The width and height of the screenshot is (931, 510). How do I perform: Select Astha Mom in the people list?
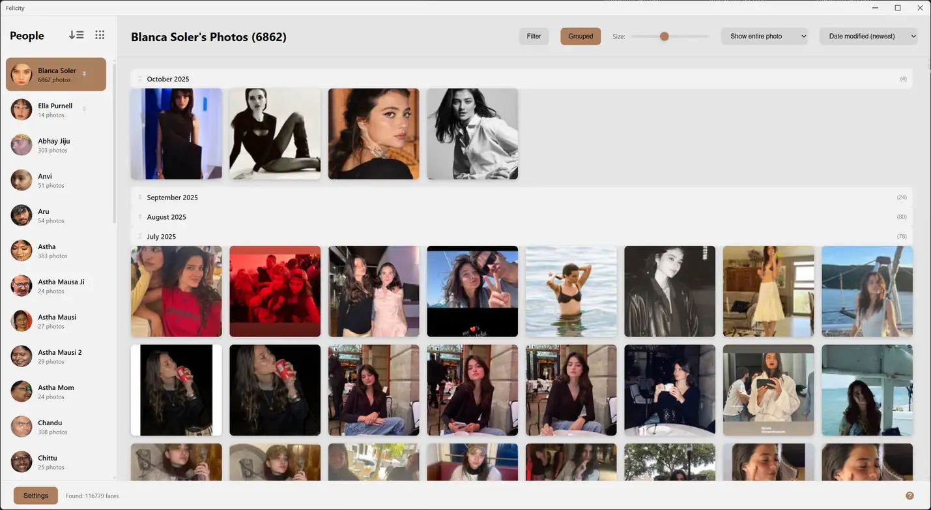pyautogui.click(x=56, y=391)
